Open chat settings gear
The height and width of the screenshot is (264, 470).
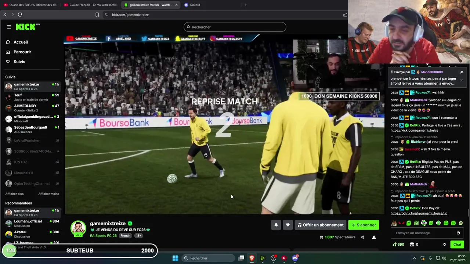[444, 245]
